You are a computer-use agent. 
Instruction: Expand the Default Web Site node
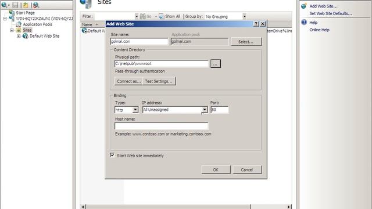[x=19, y=36]
